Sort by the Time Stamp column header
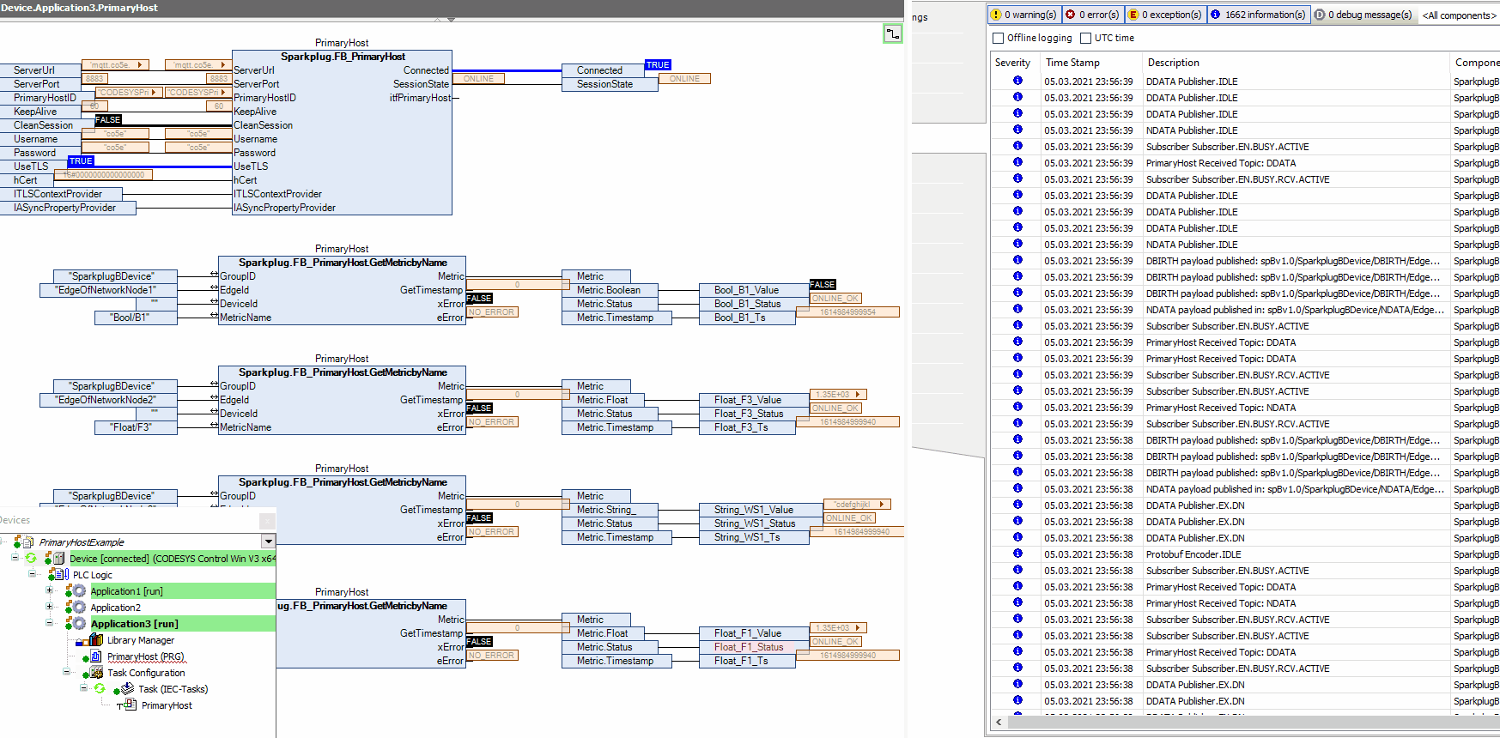This screenshot has height=738, width=1500. [x=1072, y=63]
